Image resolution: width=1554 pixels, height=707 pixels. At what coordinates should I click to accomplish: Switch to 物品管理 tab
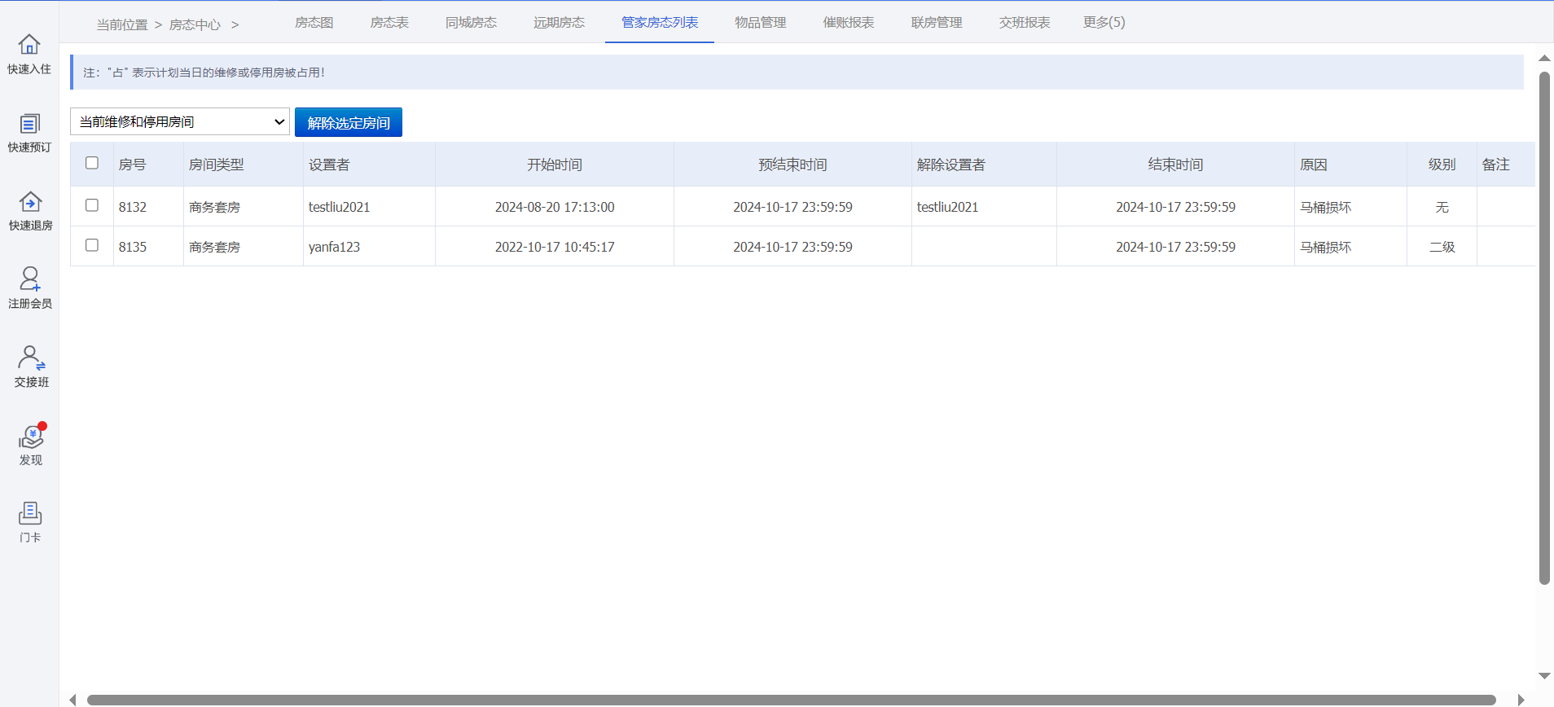tap(761, 22)
